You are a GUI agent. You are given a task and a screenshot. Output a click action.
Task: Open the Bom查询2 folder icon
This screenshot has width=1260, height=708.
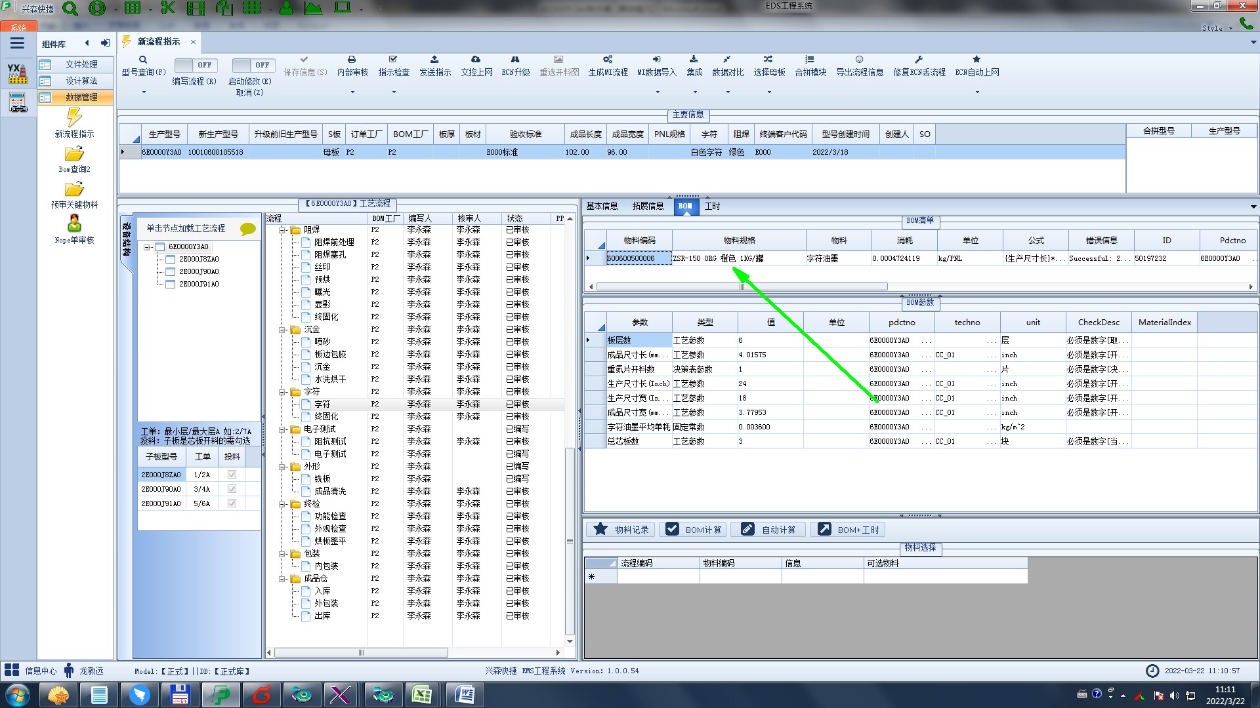(x=74, y=154)
